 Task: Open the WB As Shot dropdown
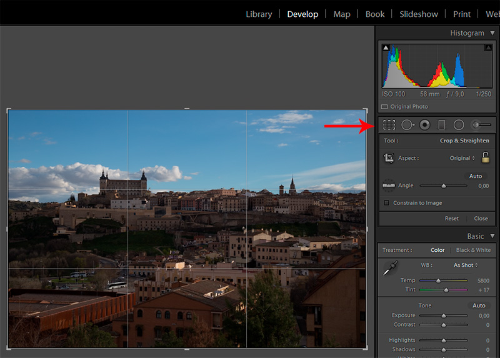coord(466,266)
